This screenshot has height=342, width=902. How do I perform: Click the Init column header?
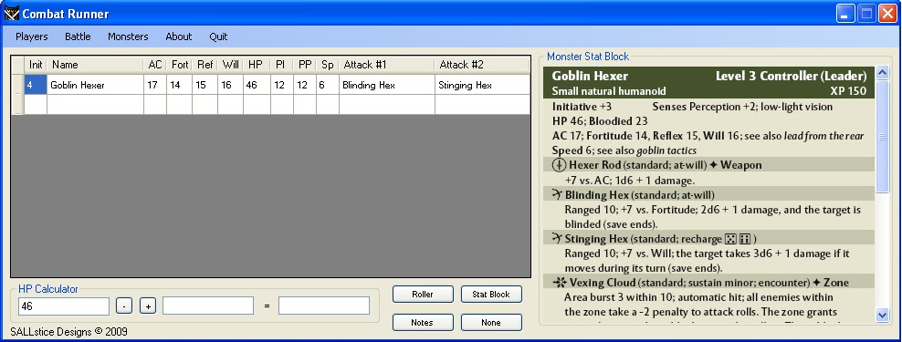pos(36,65)
